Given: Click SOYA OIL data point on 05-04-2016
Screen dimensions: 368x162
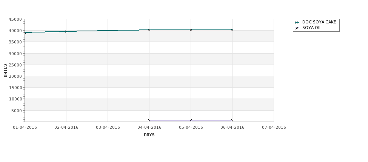Looking at the screenshot, I should point(191,120).
